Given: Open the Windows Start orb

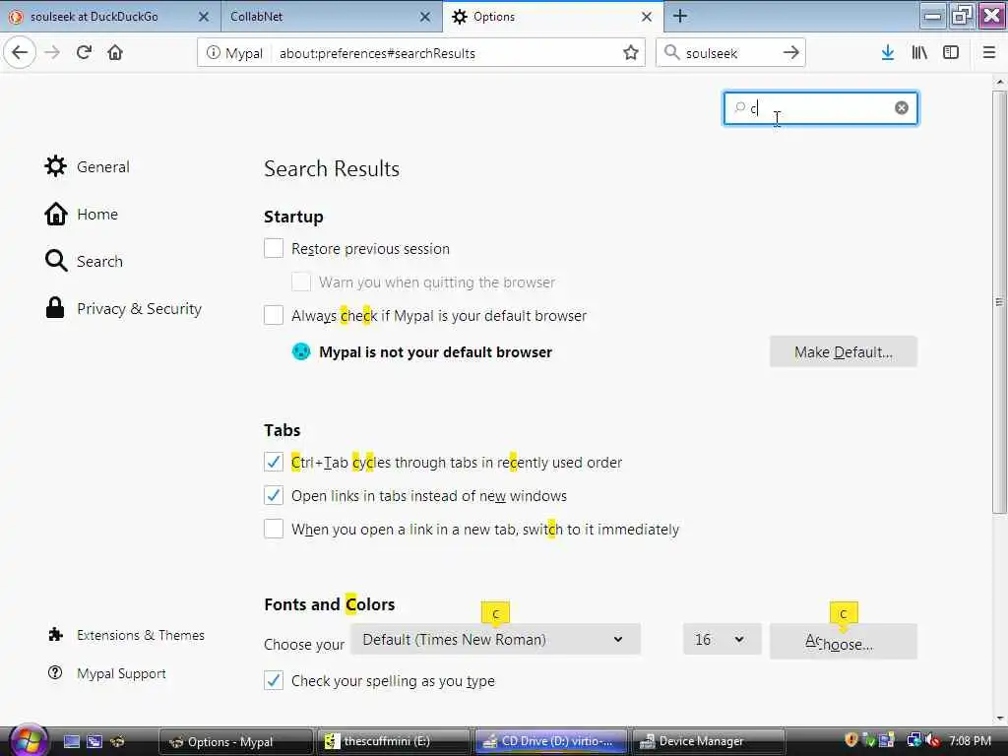Looking at the screenshot, I should tap(29, 740).
